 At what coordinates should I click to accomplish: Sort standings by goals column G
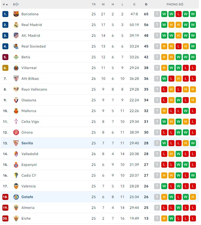click(x=134, y=4)
